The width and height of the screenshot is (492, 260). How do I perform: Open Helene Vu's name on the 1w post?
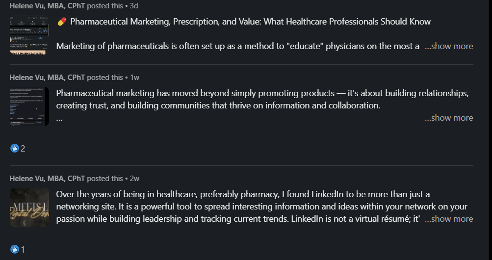click(x=47, y=77)
